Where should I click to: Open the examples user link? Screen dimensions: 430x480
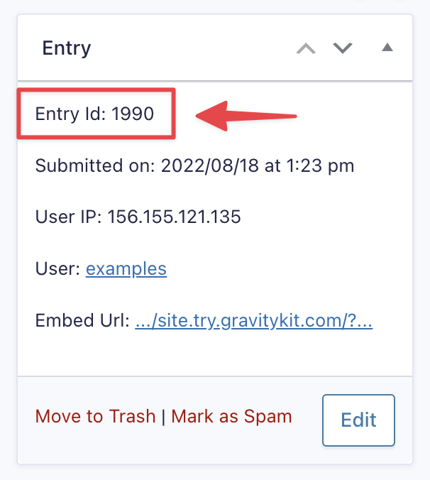pos(126,269)
